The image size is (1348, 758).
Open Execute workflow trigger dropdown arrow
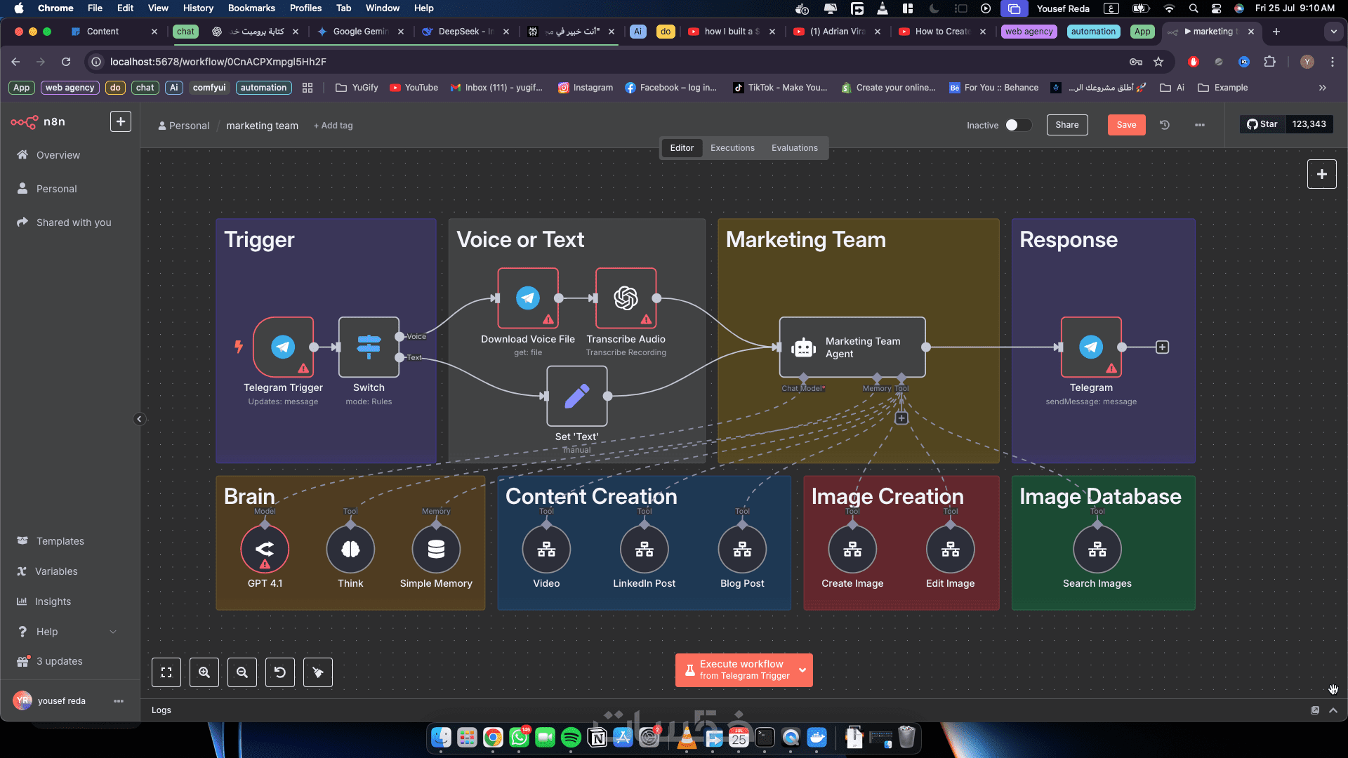[x=802, y=670]
